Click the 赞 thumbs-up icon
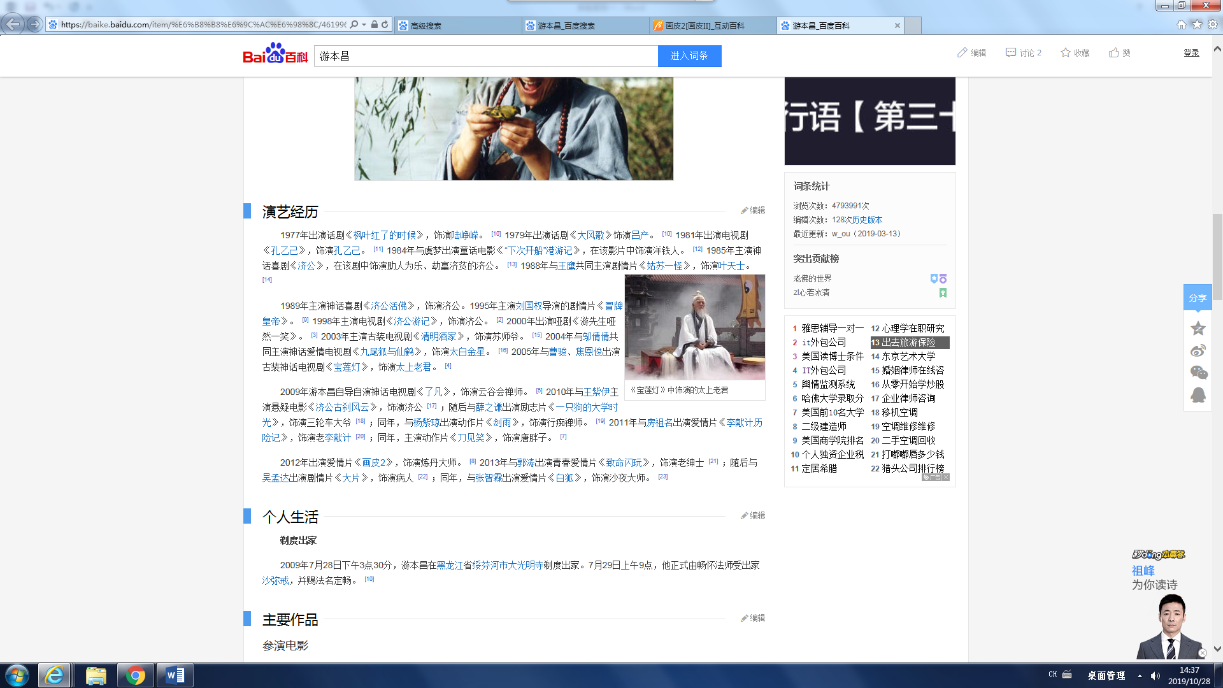1223x688 pixels. point(1113,53)
